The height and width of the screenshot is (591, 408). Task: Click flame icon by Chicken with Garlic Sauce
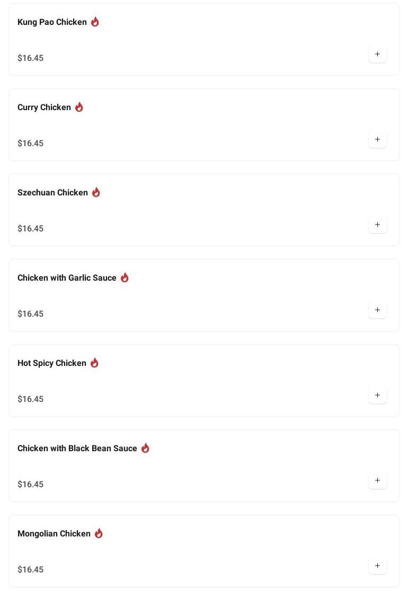click(x=125, y=277)
